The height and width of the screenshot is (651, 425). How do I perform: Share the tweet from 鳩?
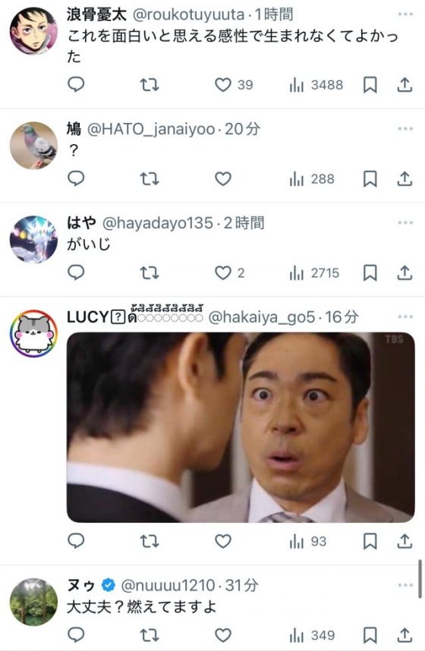pos(405,179)
